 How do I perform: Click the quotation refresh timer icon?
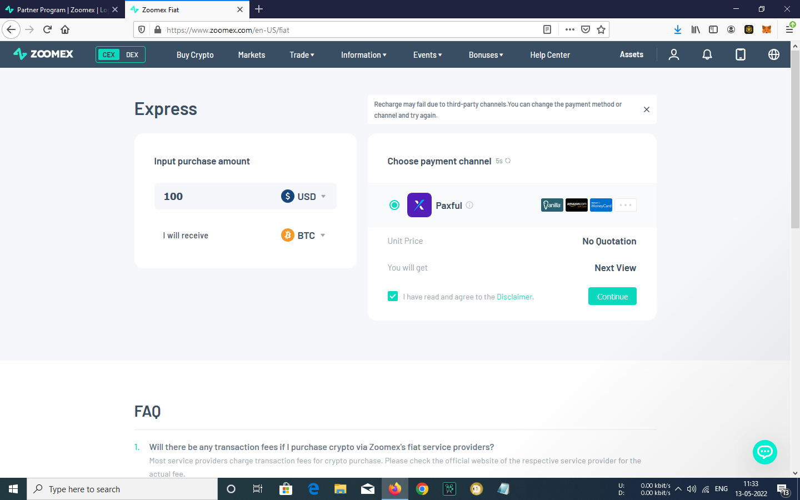tap(508, 161)
